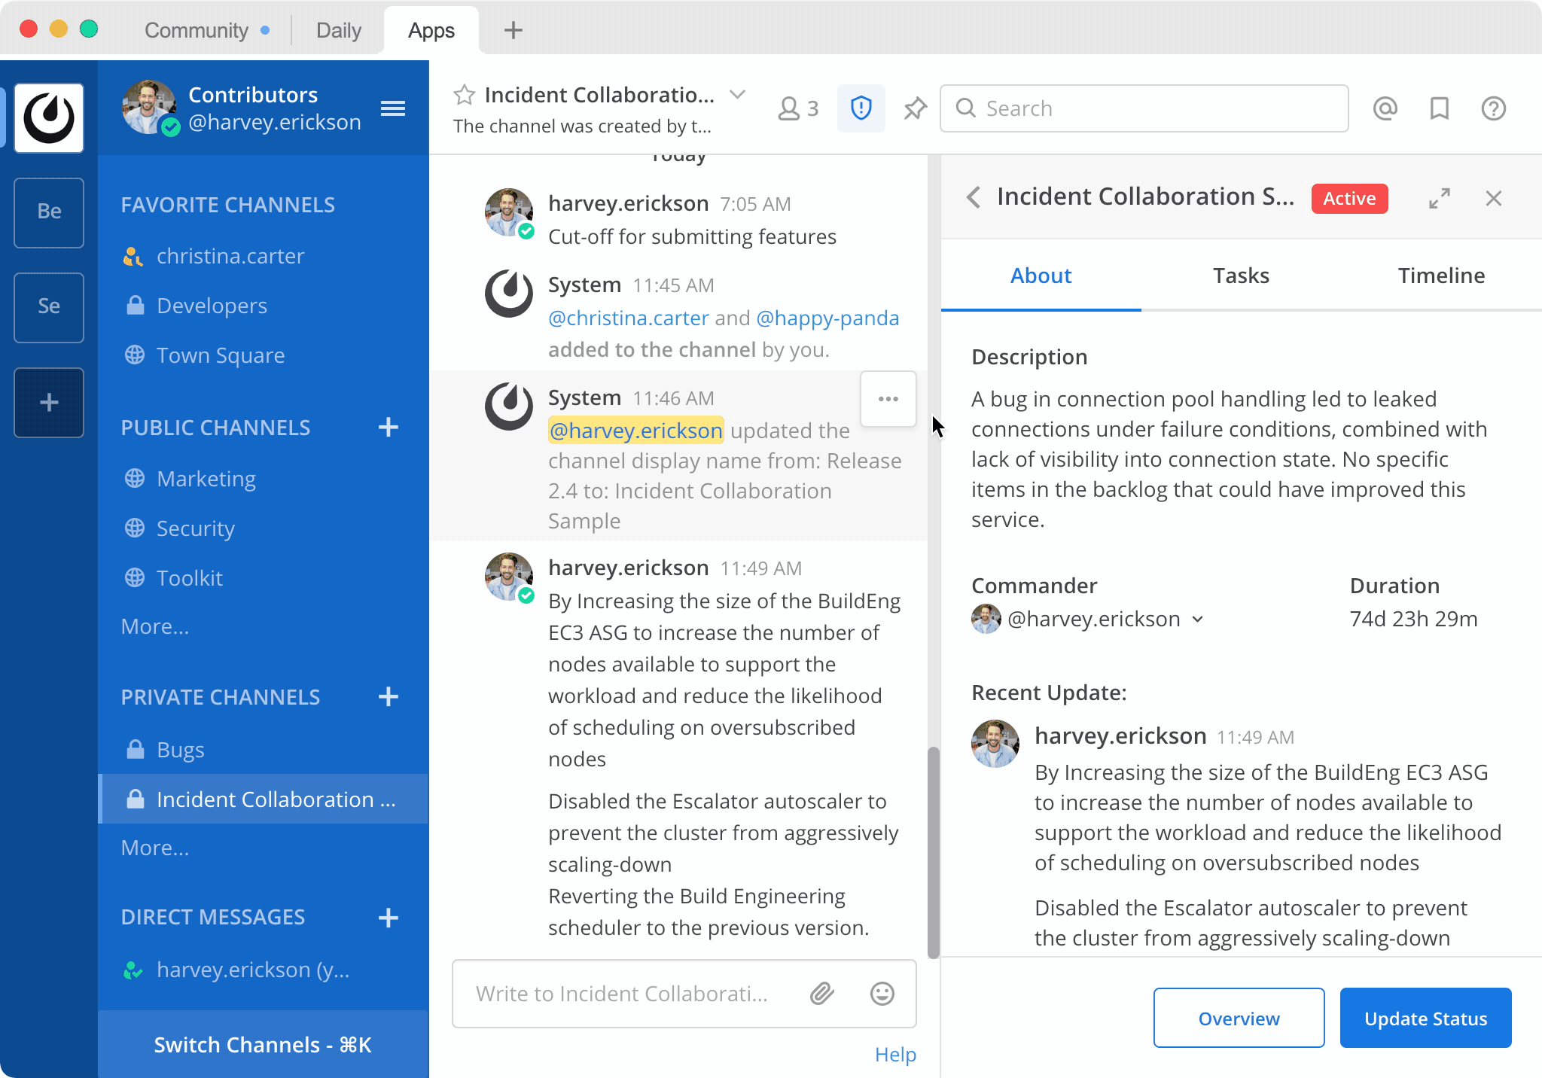The height and width of the screenshot is (1078, 1542).
Task: Expand the channel header dropdown chevron
Action: (x=737, y=95)
